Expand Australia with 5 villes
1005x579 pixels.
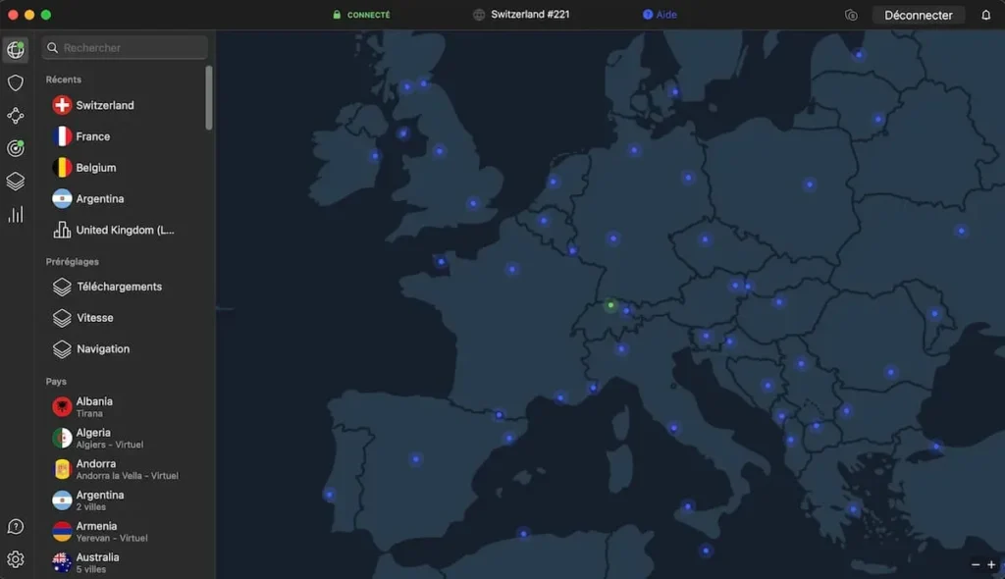point(98,562)
